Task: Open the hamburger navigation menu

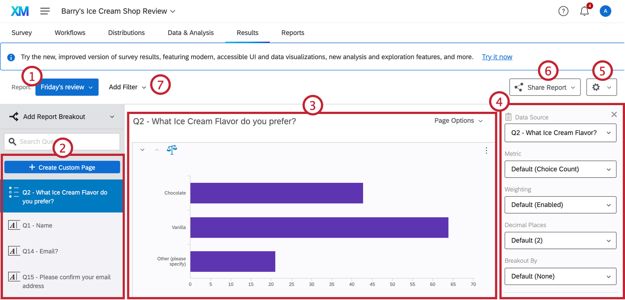Action: pyautogui.click(x=45, y=11)
